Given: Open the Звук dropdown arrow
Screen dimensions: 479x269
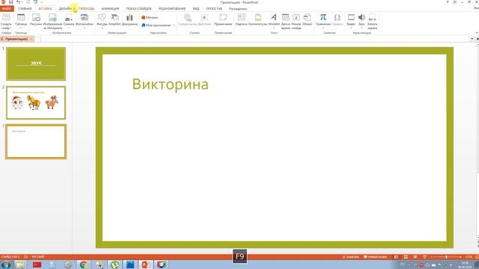Looking at the screenshot, I should pyautogui.click(x=361, y=28).
